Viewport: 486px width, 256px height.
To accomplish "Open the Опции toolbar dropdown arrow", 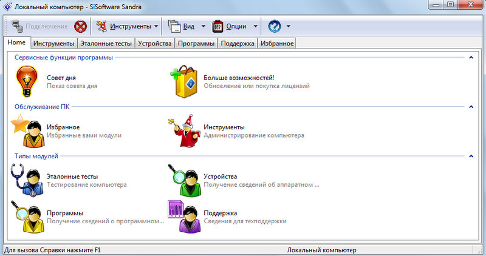I will 255,26.
